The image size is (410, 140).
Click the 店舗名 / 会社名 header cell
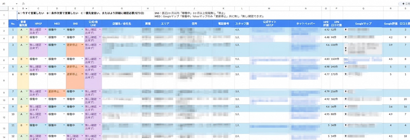pos(122,24)
